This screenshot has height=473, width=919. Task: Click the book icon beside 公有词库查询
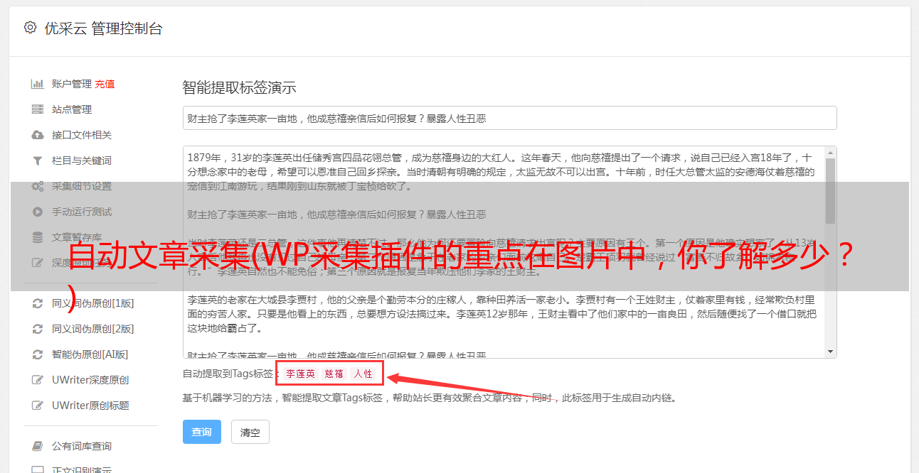[x=38, y=446]
